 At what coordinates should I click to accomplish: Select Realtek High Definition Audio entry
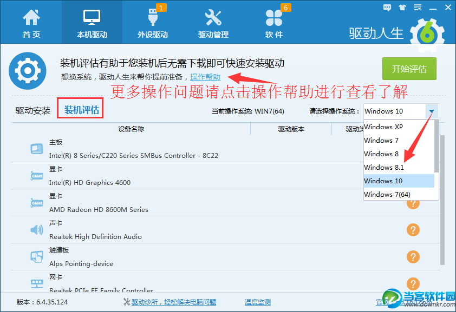[x=95, y=236]
